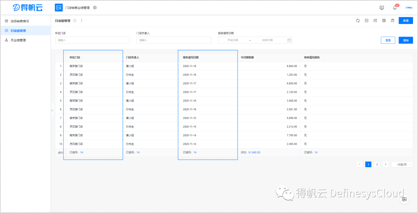Open the three-dot more menu beside 日业绩管理

click(82, 20)
